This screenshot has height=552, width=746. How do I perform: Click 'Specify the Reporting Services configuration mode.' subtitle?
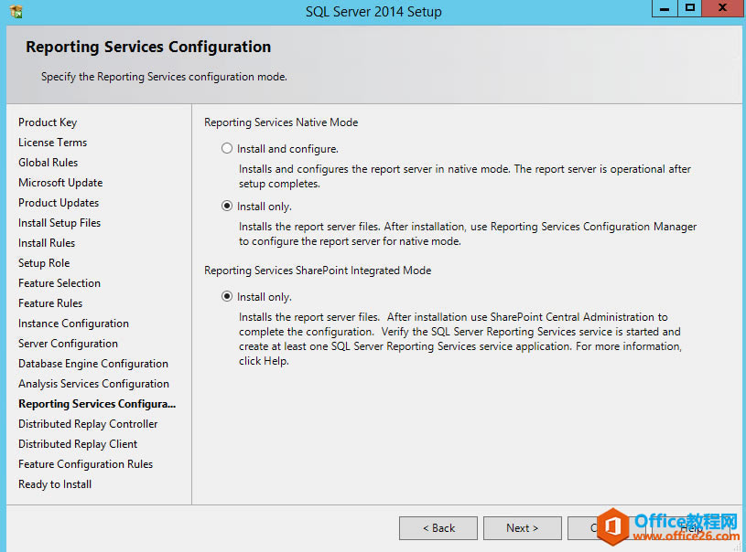164,77
